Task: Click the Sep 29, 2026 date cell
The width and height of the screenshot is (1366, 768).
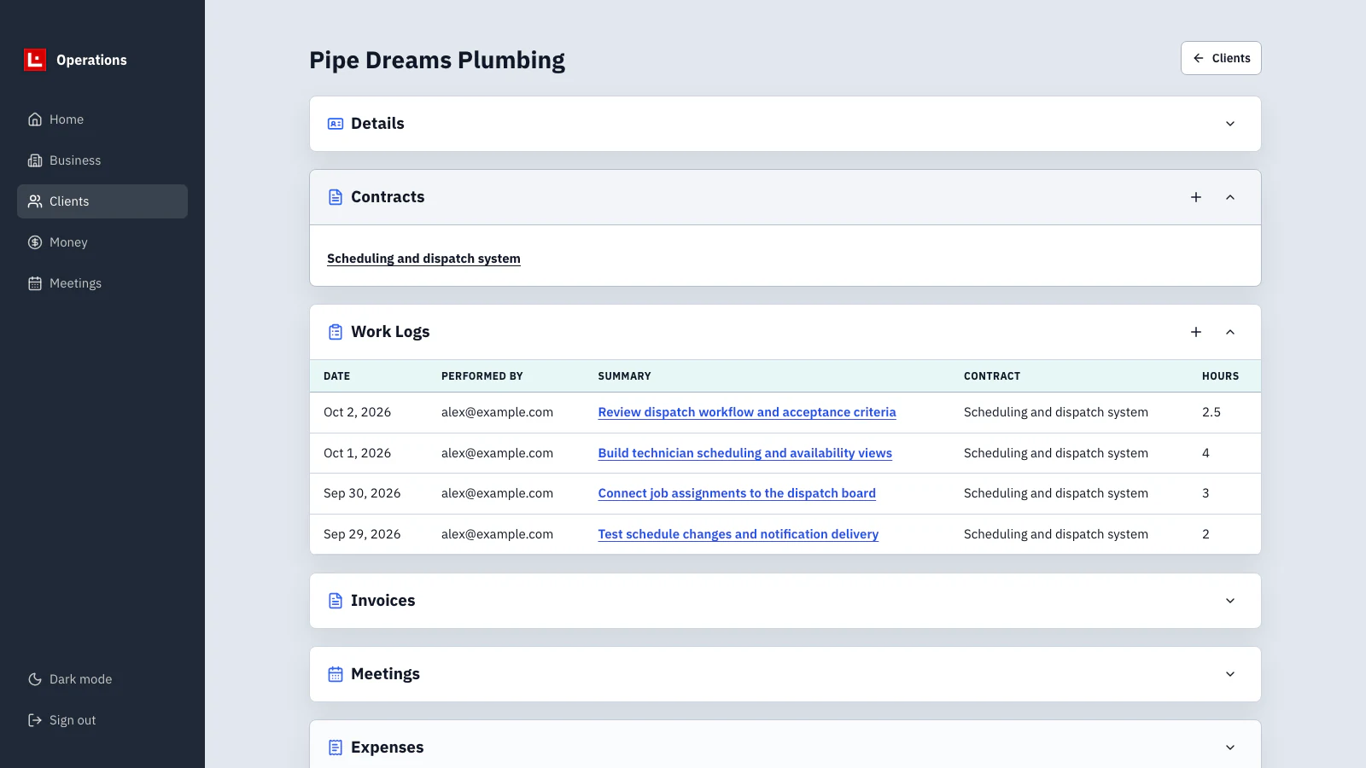Action: pos(362,534)
